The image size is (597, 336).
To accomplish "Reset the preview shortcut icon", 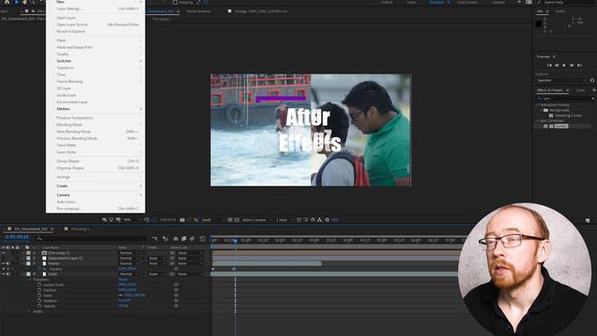I will [592, 80].
